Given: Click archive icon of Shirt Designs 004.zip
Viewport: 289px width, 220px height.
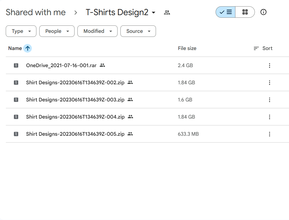Looking at the screenshot, I should (16, 117).
